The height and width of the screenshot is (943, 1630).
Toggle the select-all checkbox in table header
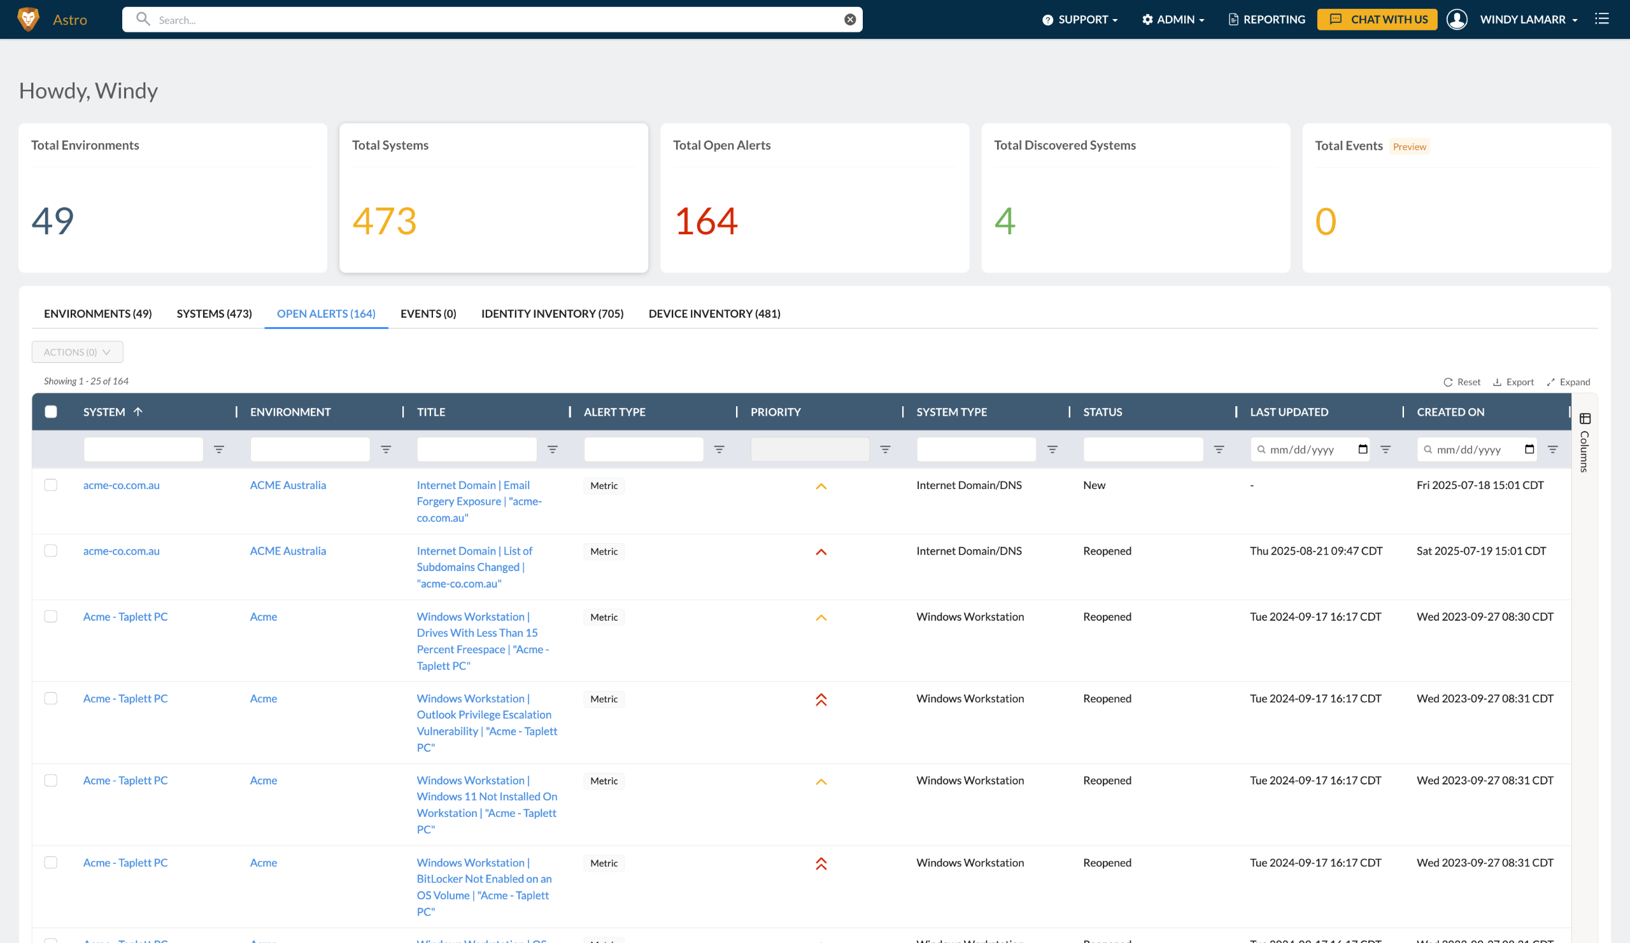pos(51,412)
